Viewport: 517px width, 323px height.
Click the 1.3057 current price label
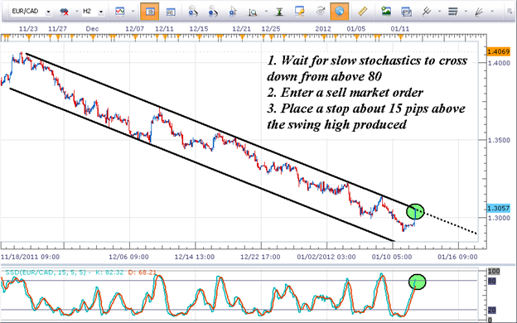tap(498, 209)
